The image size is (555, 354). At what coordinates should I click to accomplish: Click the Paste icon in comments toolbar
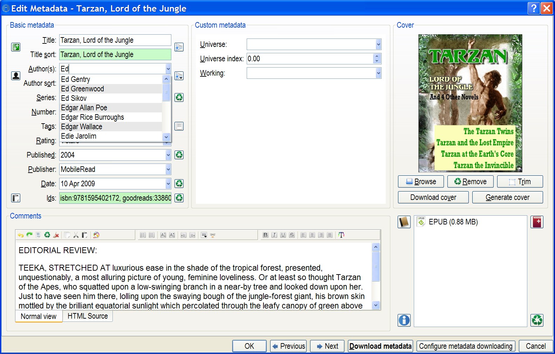tap(84, 235)
